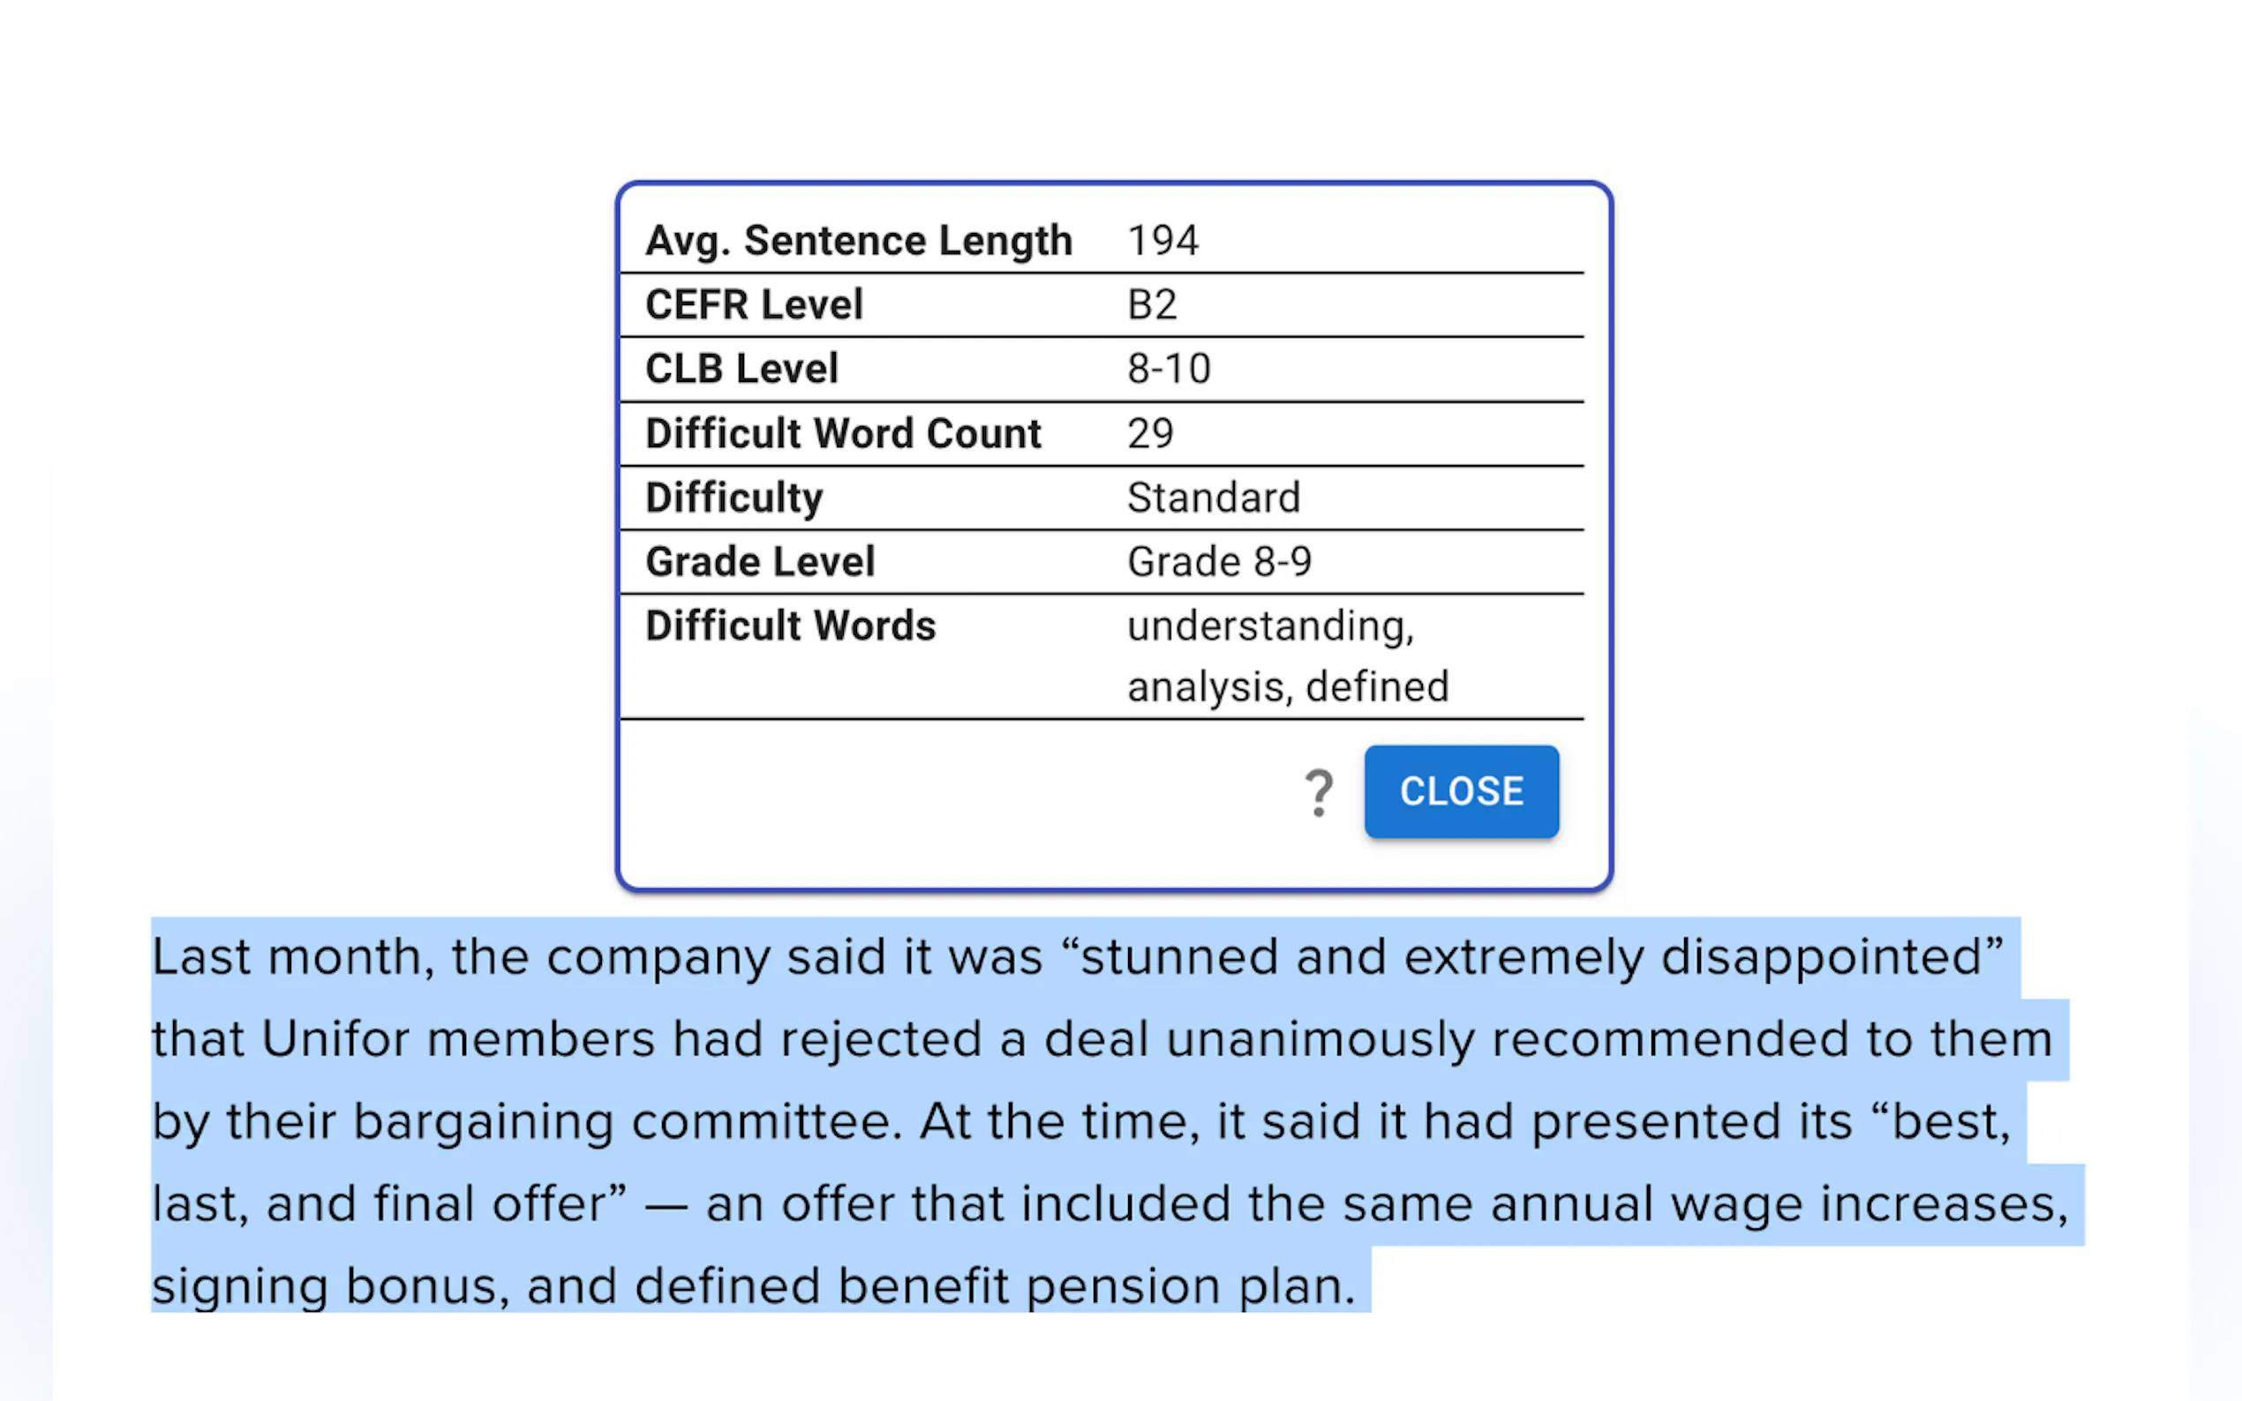Click the 8-10 CLB value
The image size is (2242, 1401).
tap(1168, 369)
